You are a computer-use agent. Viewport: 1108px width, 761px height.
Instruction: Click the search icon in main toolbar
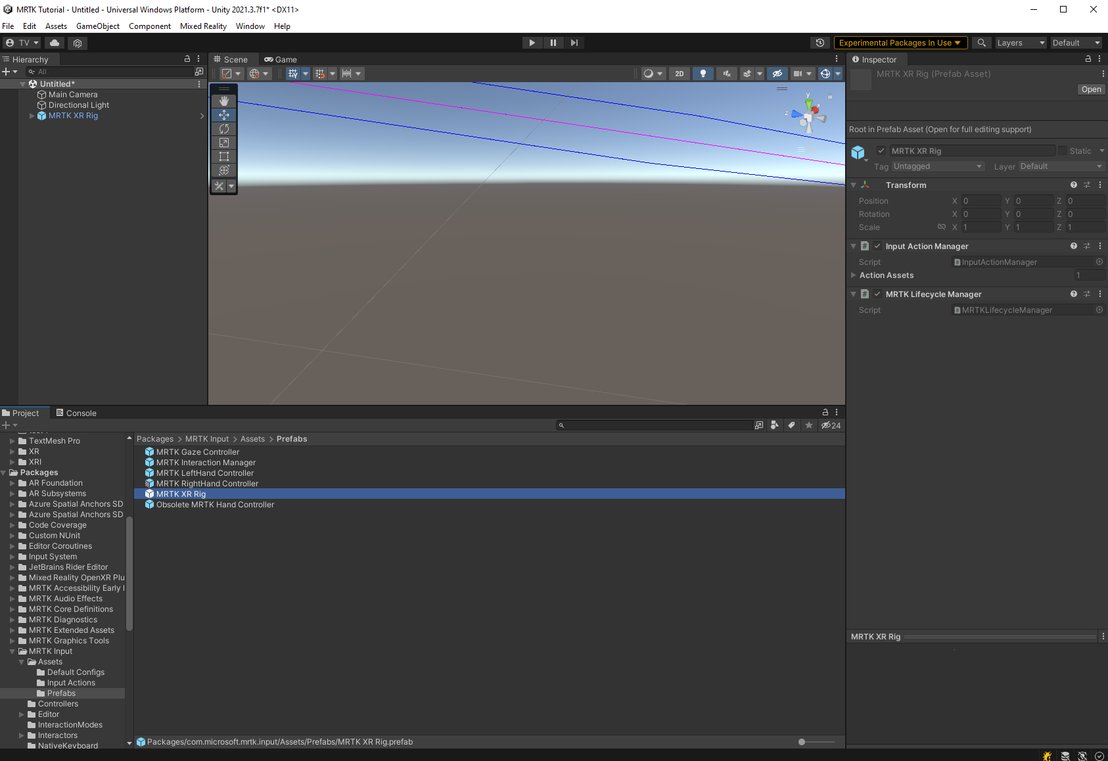pyautogui.click(x=982, y=42)
